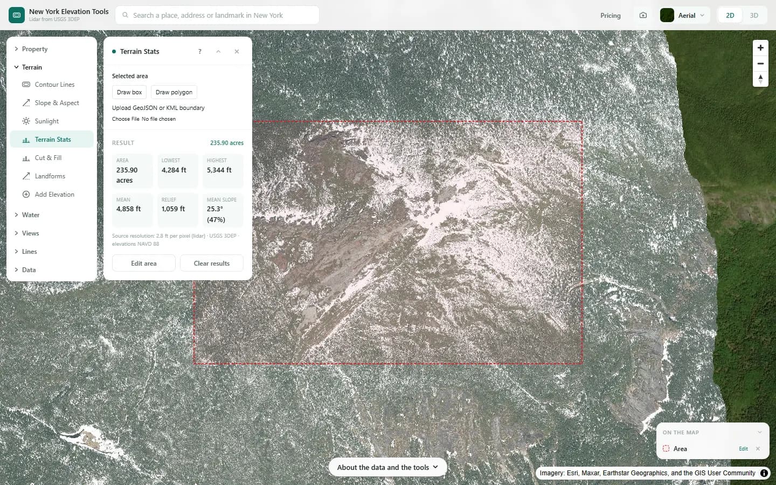Screen dimensions: 776x485
Task: Open the Pricing page
Action: tap(611, 15)
